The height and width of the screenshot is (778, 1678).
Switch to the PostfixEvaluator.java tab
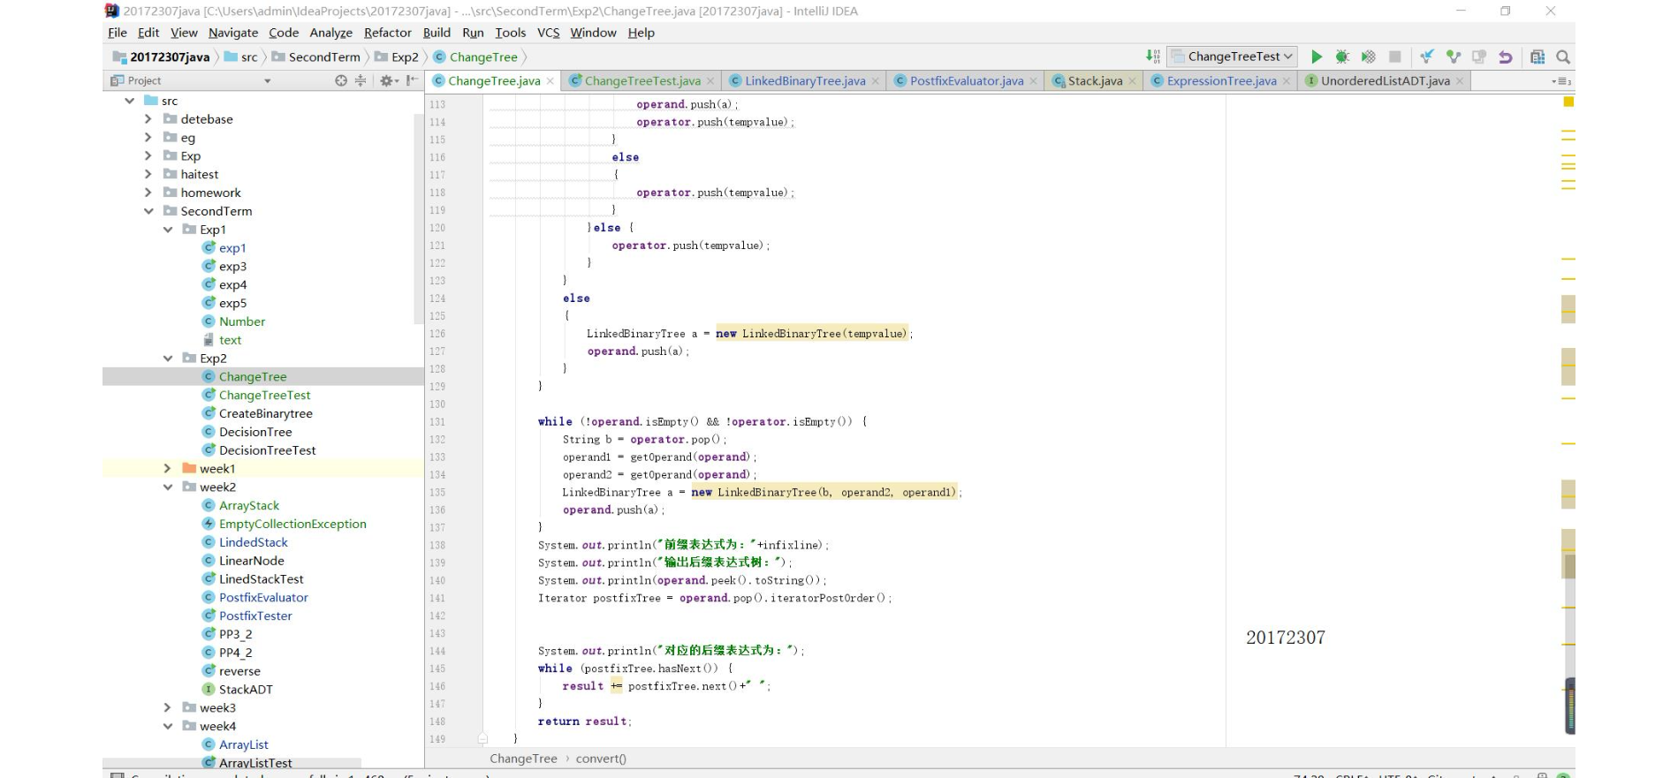[967, 81]
